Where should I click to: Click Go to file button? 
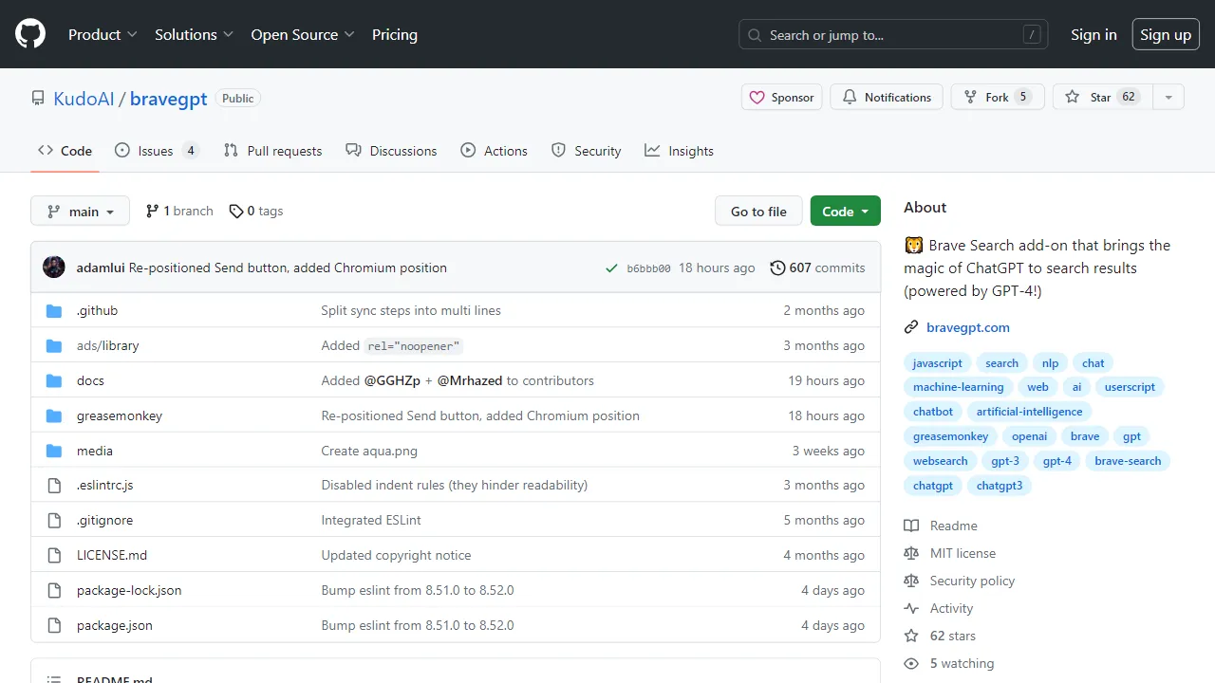point(758,211)
